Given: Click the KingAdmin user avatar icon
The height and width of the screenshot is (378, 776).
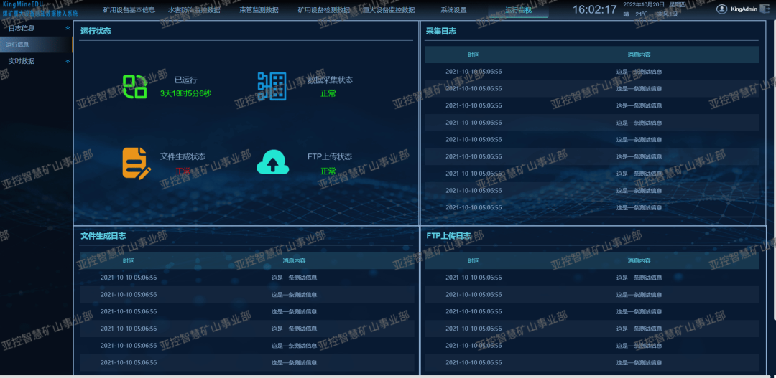Looking at the screenshot, I should (x=722, y=9).
